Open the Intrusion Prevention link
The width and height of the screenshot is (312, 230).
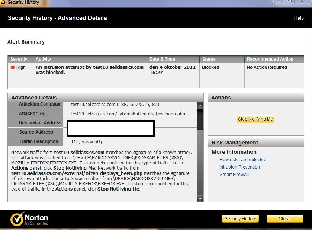pyautogui.click(x=239, y=167)
